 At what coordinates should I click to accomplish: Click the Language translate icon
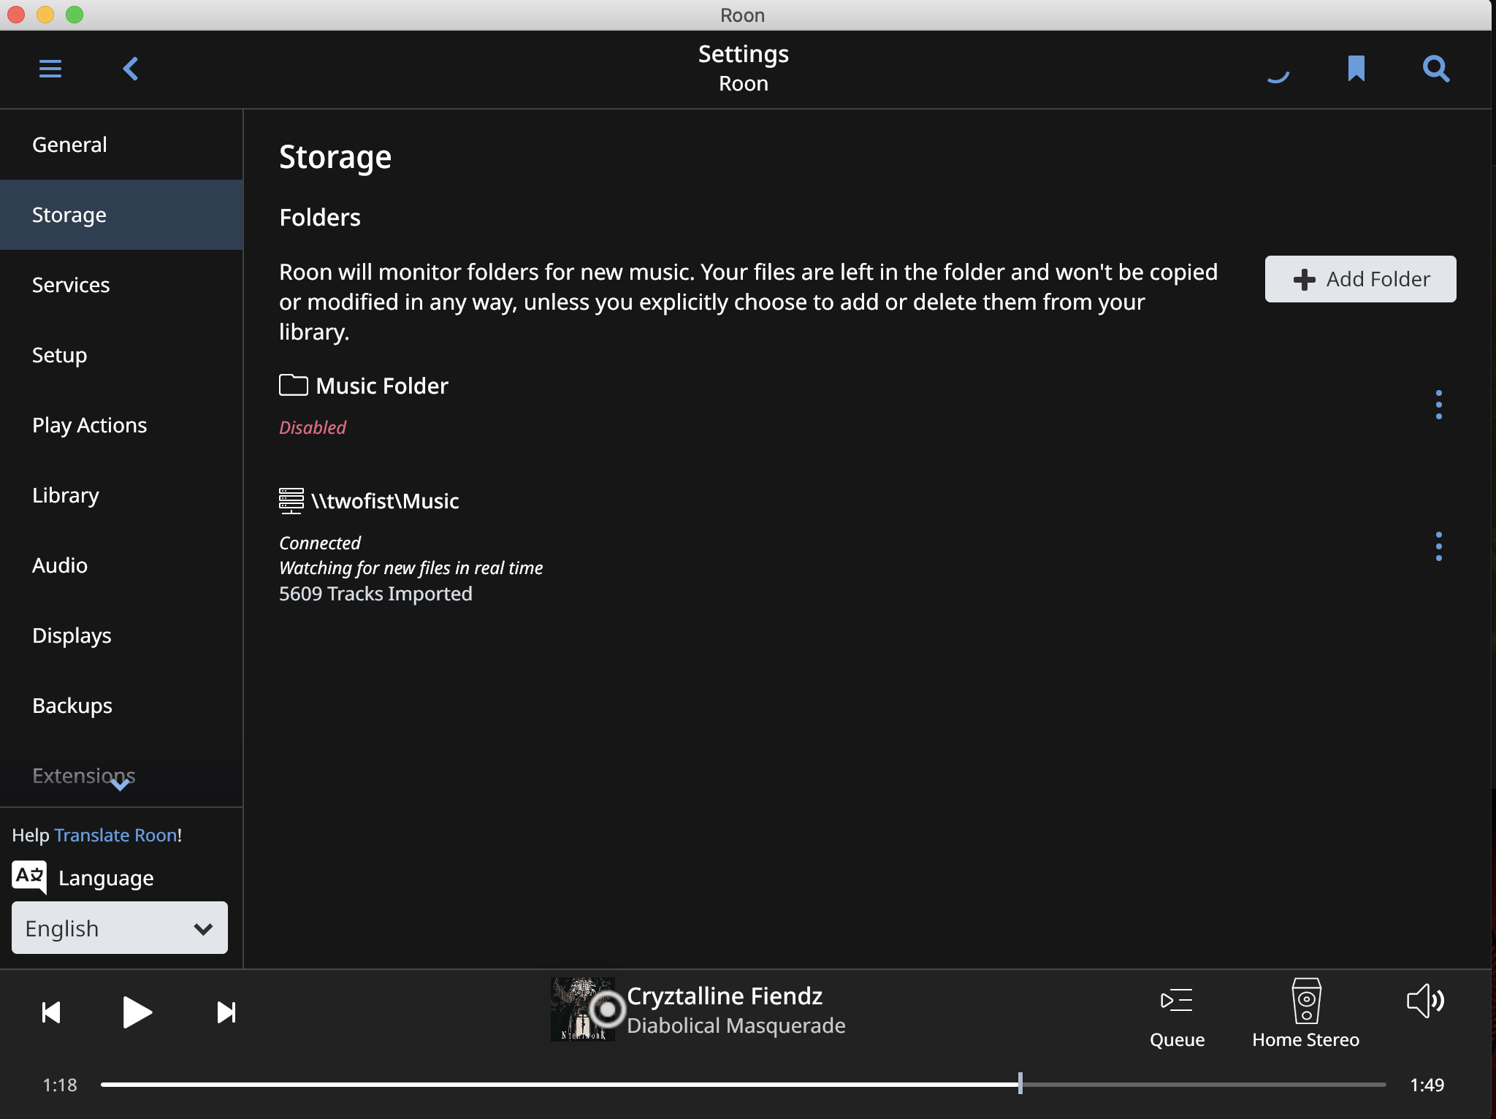(29, 877)
